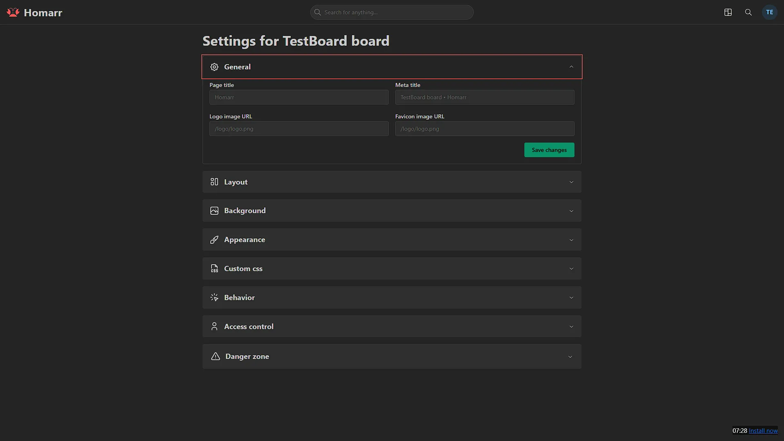Click the Appearance paintbrush icon
Image resolution: width=784 pixels, height=441 pixels.
click(214, 240)
